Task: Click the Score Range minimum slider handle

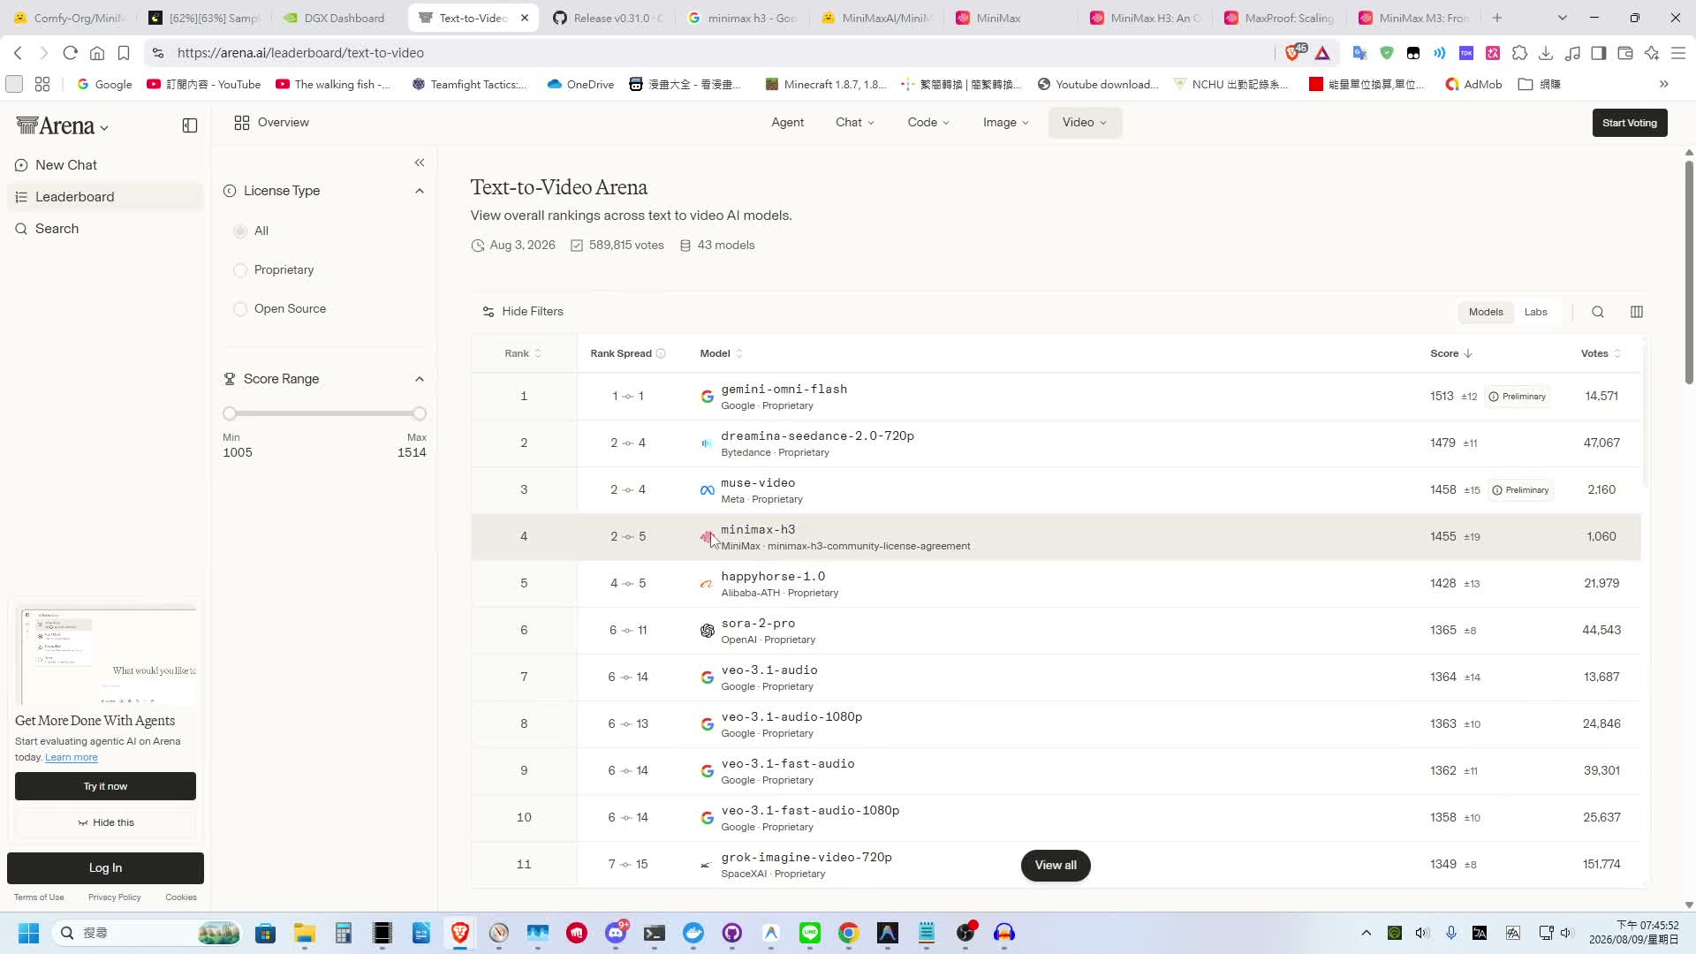Action: pyautogui.click(x=230, y=413)
